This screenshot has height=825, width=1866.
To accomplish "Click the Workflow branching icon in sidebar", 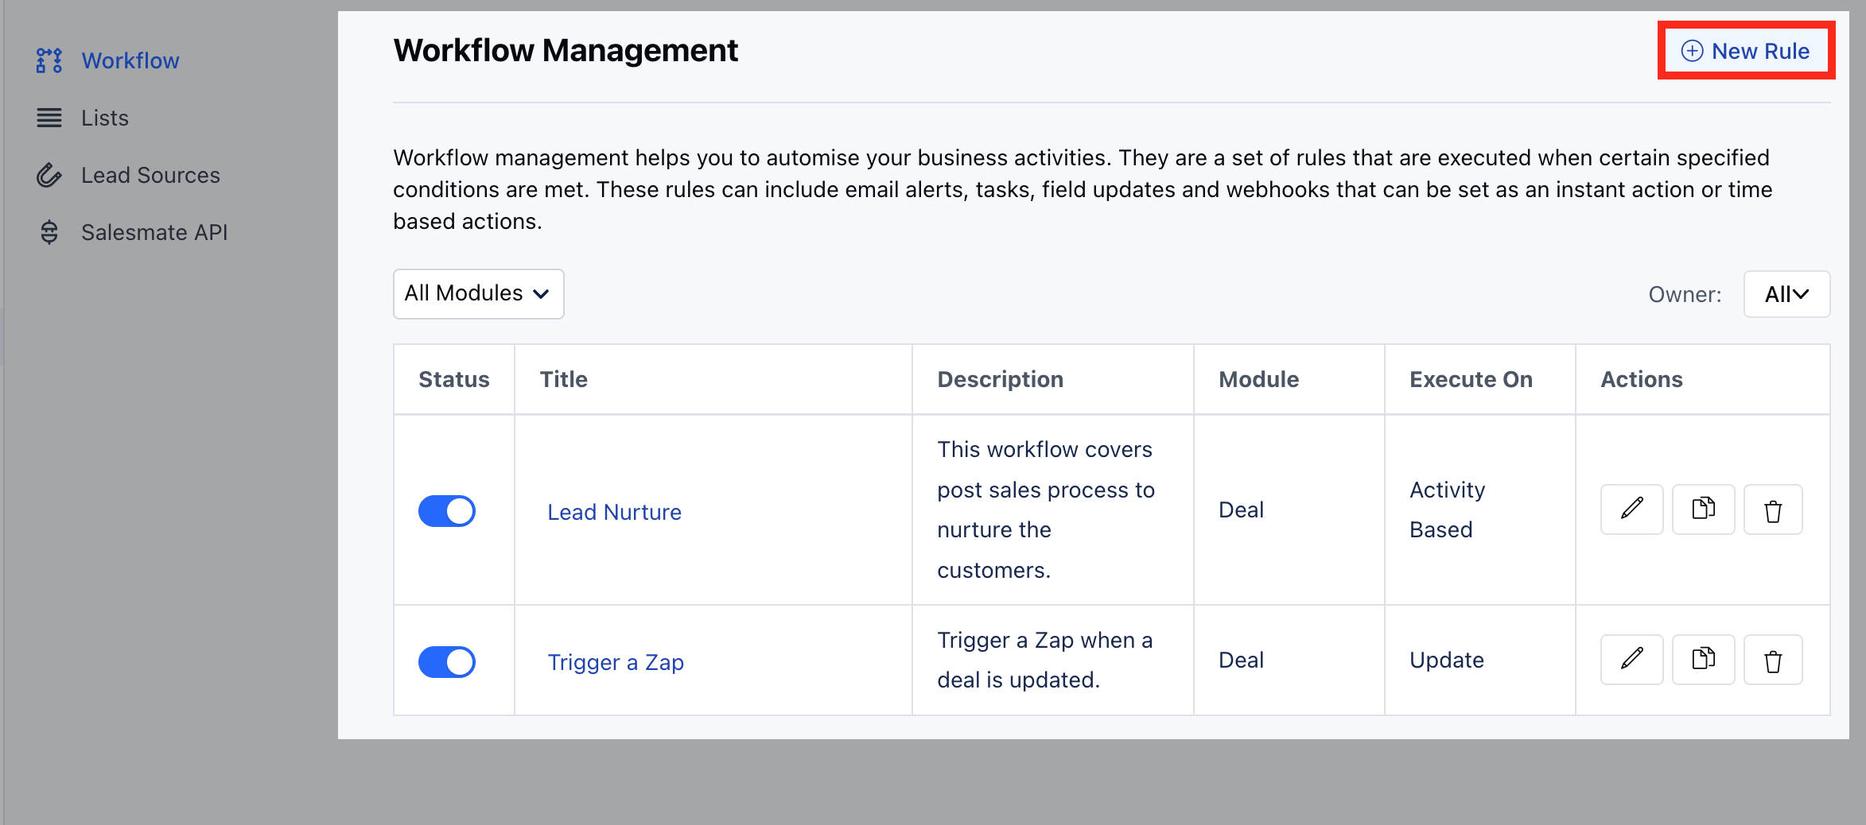I will (x=48, y=60).
